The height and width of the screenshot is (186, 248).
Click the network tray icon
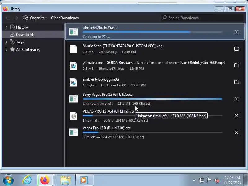[202, 180]
